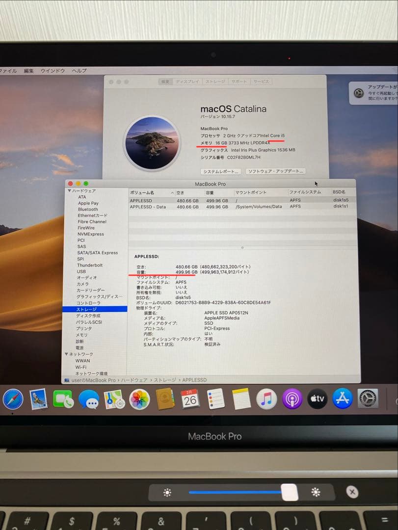Click the macOS Catalina island image
The height and width of the screenshot is (530, 398).
[152, 143]
